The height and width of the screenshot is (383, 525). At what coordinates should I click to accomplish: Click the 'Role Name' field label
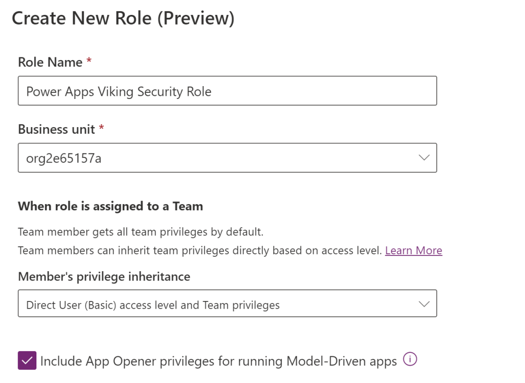pyautogui.click(x=50, y=63)
